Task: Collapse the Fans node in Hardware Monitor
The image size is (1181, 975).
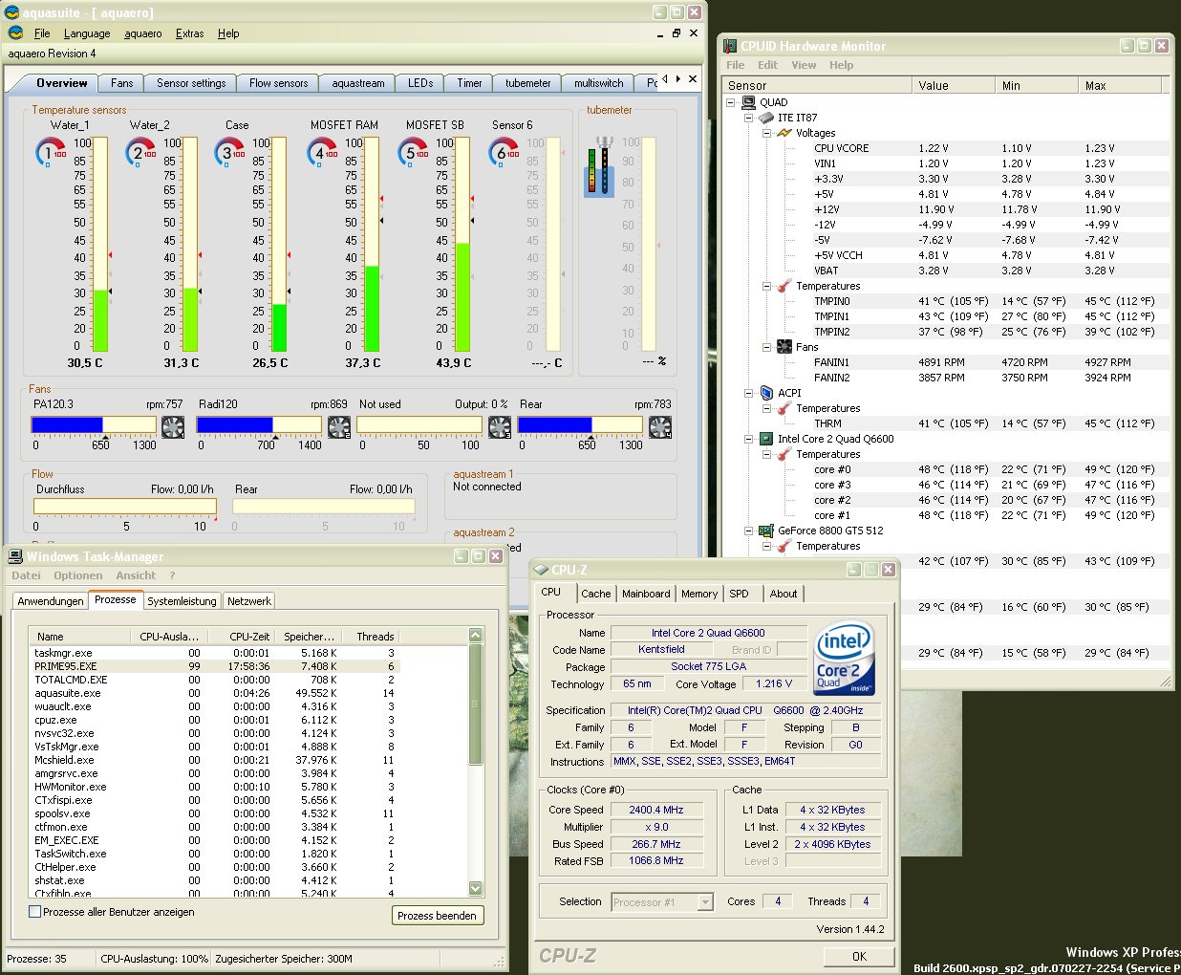Action: click(767, 347)
